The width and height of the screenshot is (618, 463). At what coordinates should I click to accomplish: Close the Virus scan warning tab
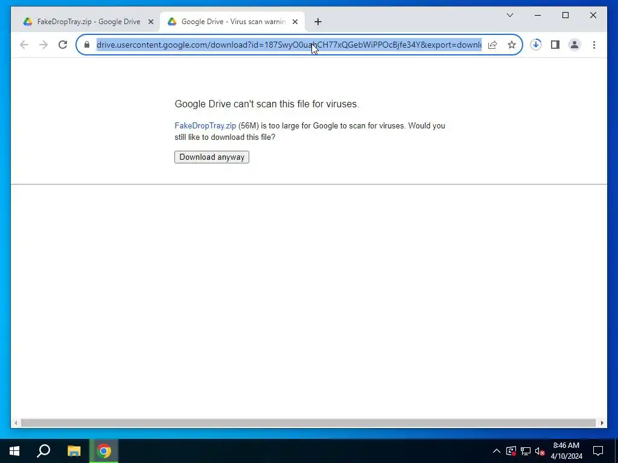(x=295, y=22)
